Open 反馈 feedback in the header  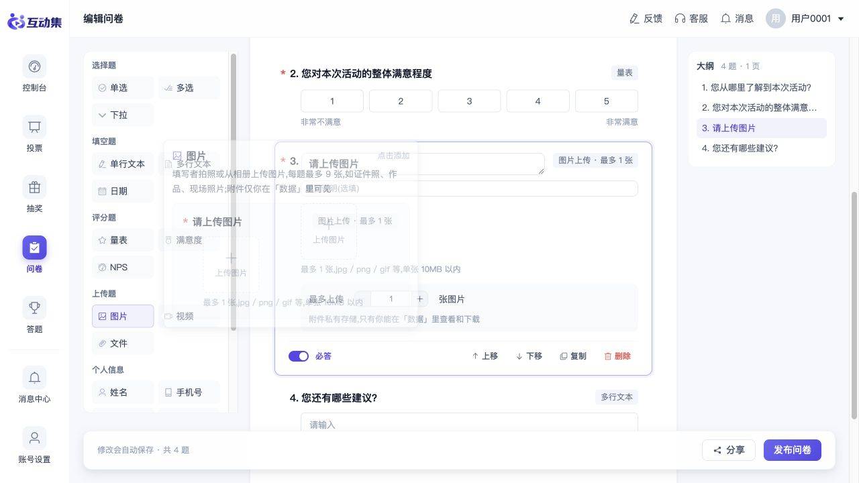(x=646, y=19)
